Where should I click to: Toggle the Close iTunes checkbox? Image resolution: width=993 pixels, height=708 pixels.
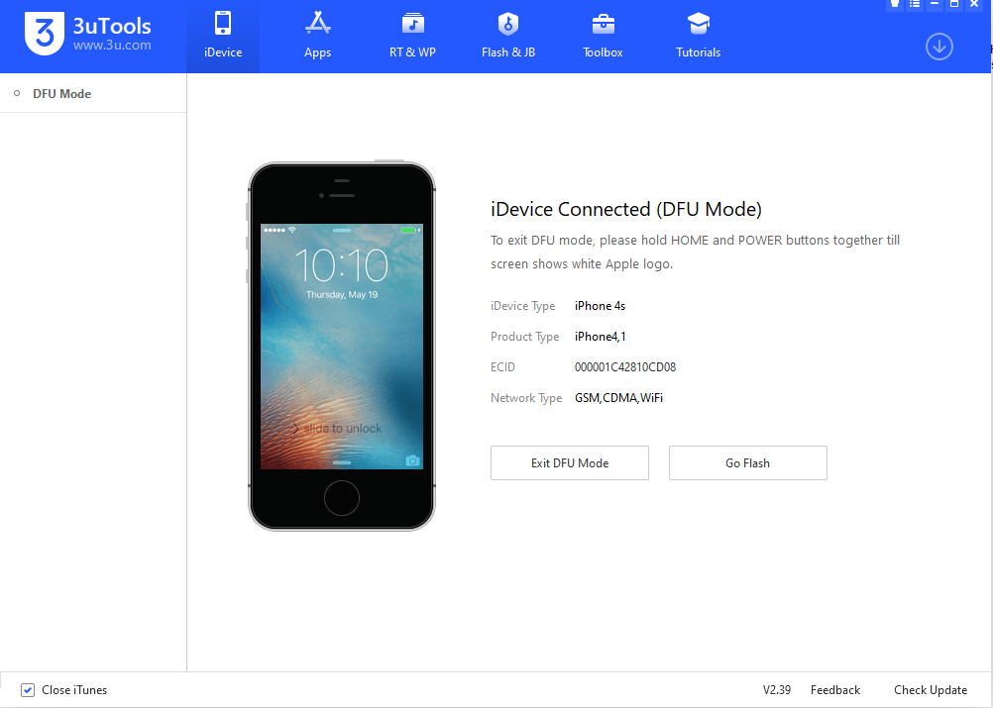pyautogui.click(x=27, y=690)
